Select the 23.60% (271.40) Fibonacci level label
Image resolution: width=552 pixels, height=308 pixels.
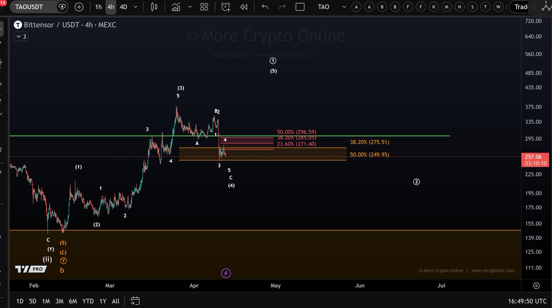(x=296, y=144)
